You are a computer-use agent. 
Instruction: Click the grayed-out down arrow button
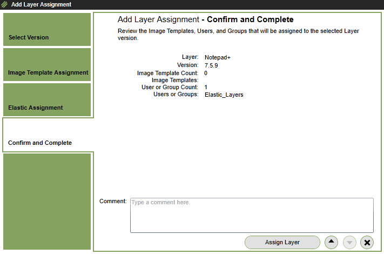pos(349,243)
